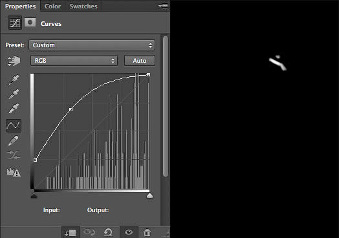The image size is (339, 238).
Task: Select the gray point eyedropper
Action: click(14, 94)
